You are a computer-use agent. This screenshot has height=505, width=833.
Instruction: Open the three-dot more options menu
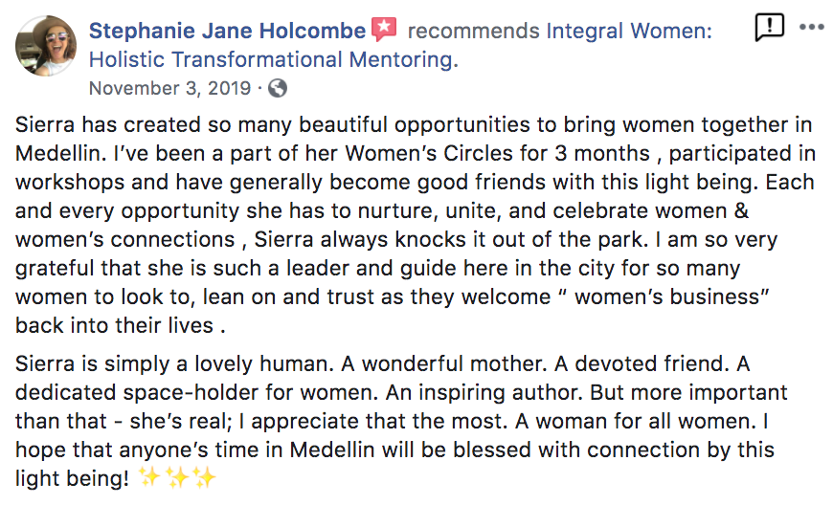click(x=812, y=27)
